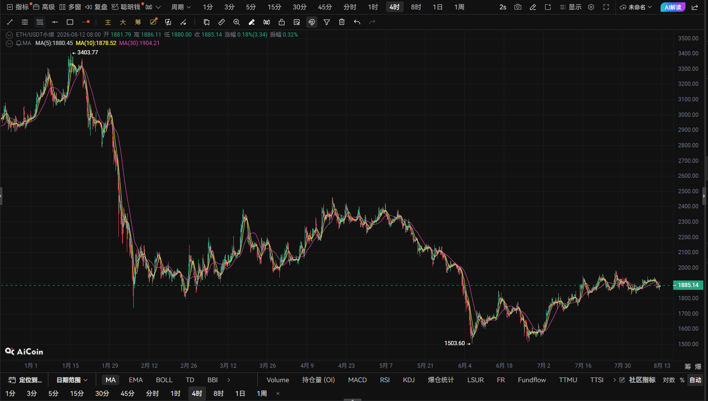Click the MA alert bell icon
This screenshot has height=401, width=708.
click(x=19, y=43)
